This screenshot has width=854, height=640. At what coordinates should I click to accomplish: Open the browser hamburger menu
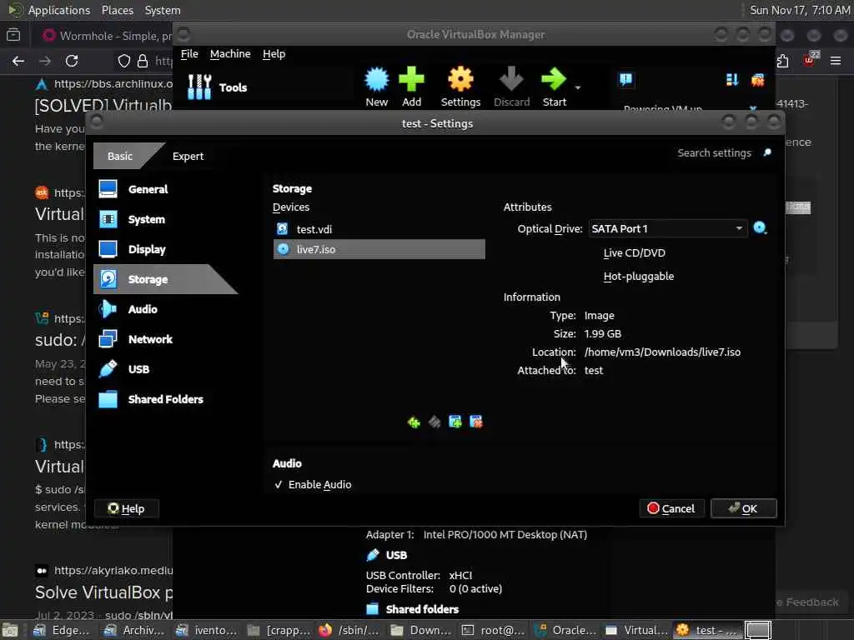click(x=836, y=61)
